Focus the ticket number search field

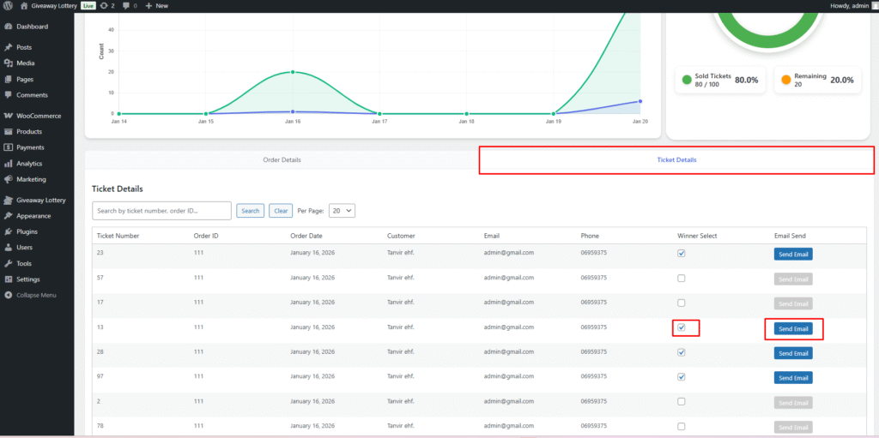(161, 211)
